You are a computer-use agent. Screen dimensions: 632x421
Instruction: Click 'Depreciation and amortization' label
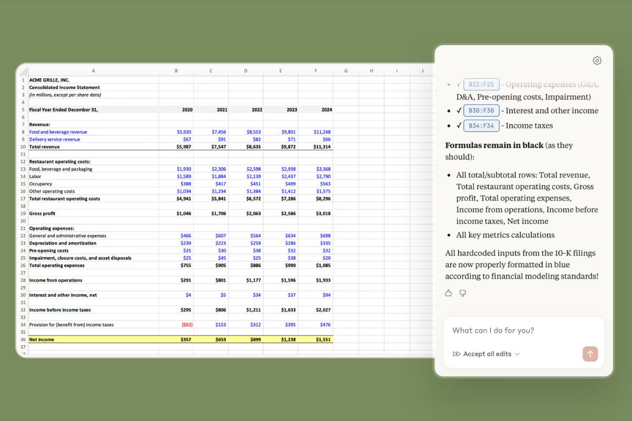63,243
